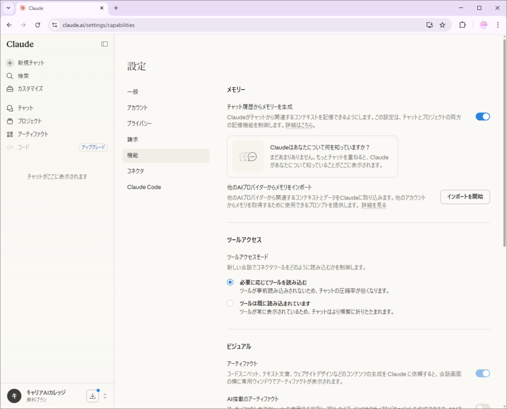Image resolution: width=507 pixels, height=409 pixels.
Task: Open アーティファクト icon in sidebar
Action: point(10,134)
